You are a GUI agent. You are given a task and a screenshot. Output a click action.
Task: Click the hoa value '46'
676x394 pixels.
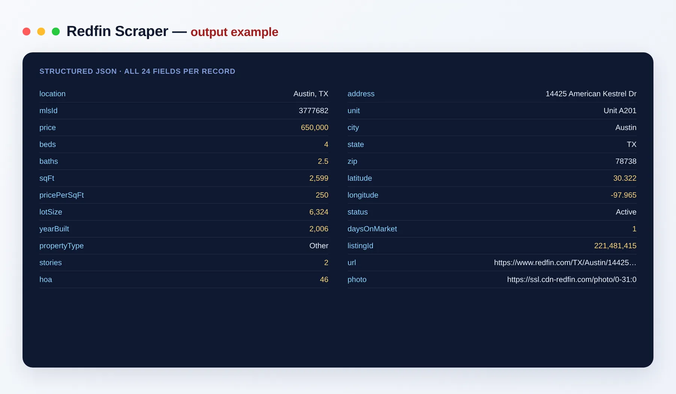click(324, 280)
